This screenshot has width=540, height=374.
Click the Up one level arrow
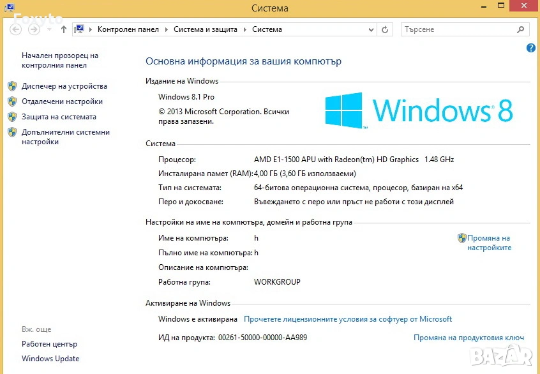64,29
